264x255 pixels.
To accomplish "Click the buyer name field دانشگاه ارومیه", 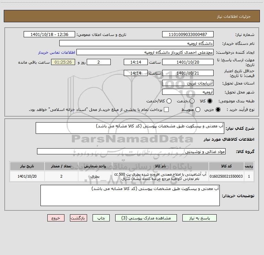I will pyautogui.click(x=136, y=43).
